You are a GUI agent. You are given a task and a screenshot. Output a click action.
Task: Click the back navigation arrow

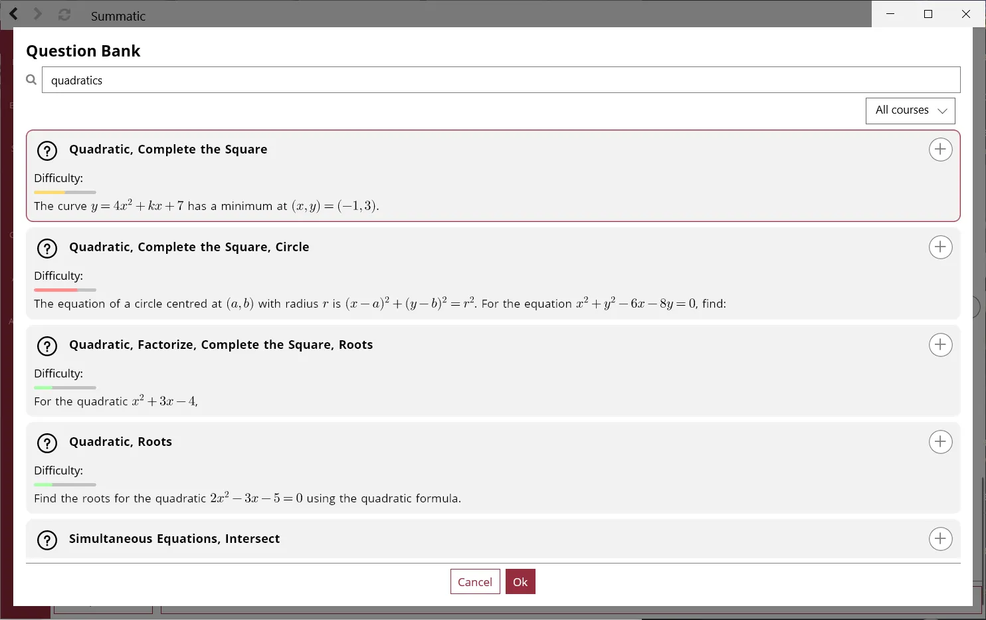point(14,14)
